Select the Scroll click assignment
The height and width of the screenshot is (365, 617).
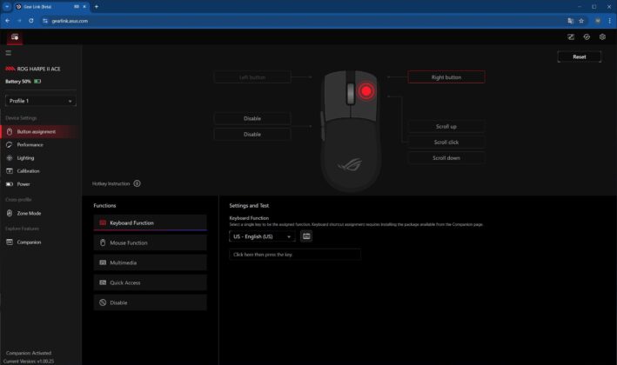pos(446,143)
